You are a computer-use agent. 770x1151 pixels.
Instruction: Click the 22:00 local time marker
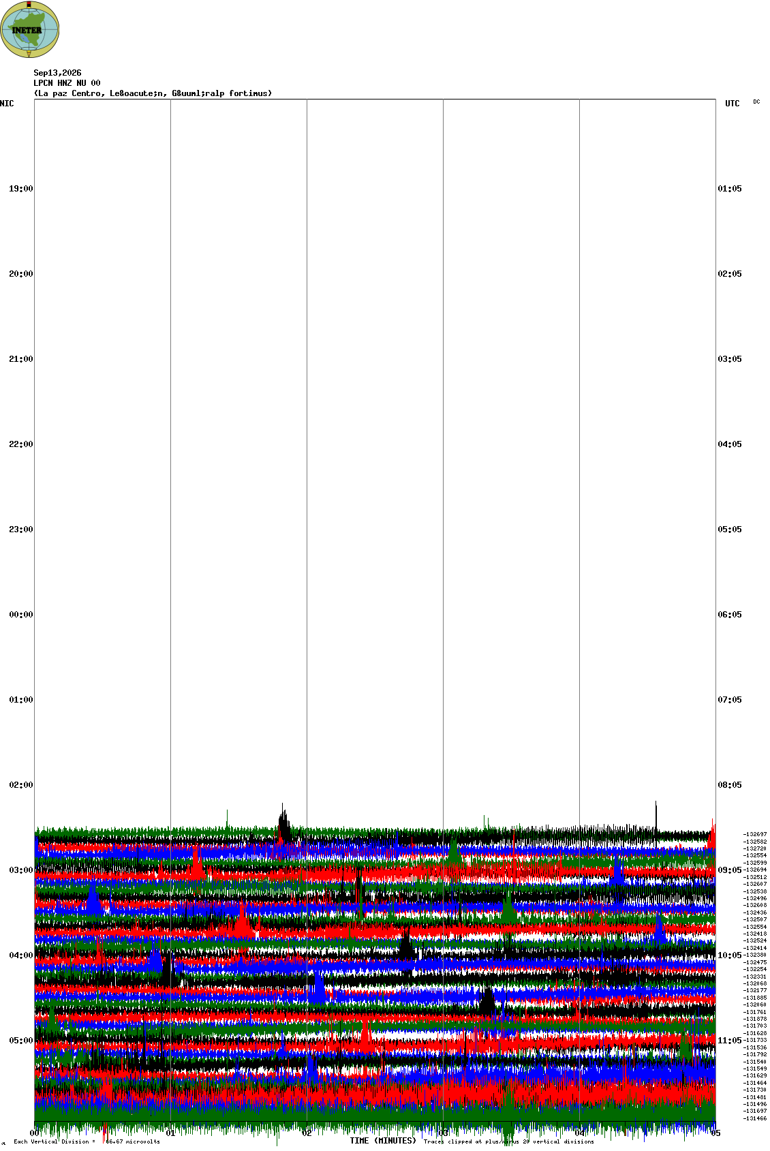click(x=20, y=444)
